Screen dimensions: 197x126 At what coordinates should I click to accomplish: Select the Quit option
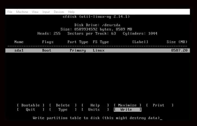coord(30,109)
